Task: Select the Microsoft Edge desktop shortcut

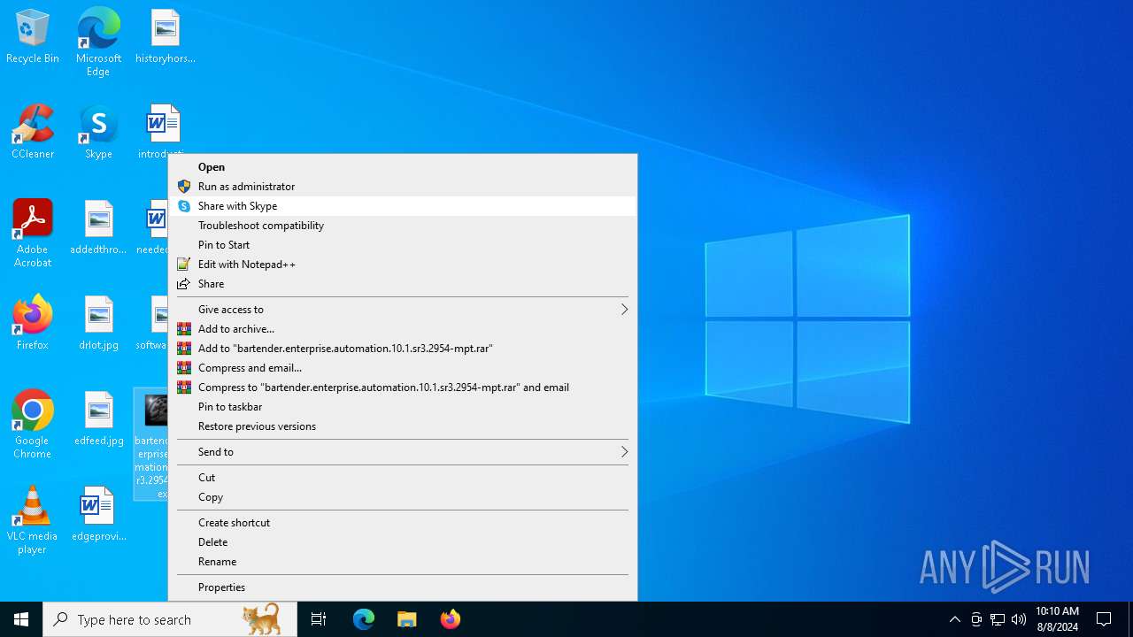Action: [98, 42]
